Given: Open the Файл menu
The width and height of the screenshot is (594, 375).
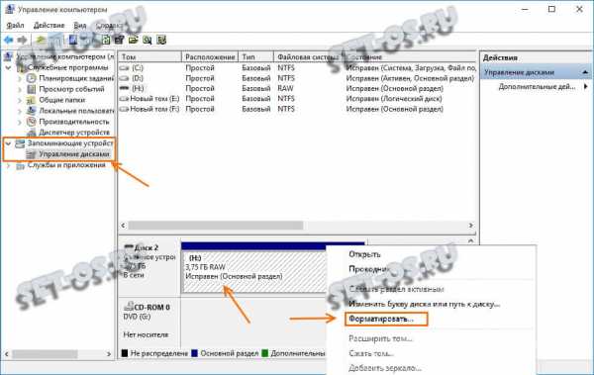Looking at the screenshot, I should pyautogui.click(x=15, y=26).
